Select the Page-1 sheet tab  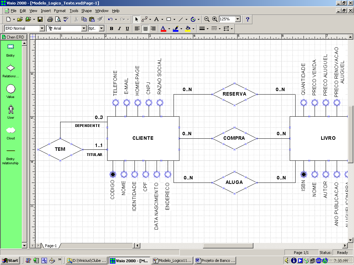50,246
